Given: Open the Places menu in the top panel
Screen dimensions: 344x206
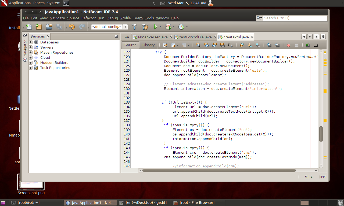Looking at the screenshot, I should (x=39, y=3).
